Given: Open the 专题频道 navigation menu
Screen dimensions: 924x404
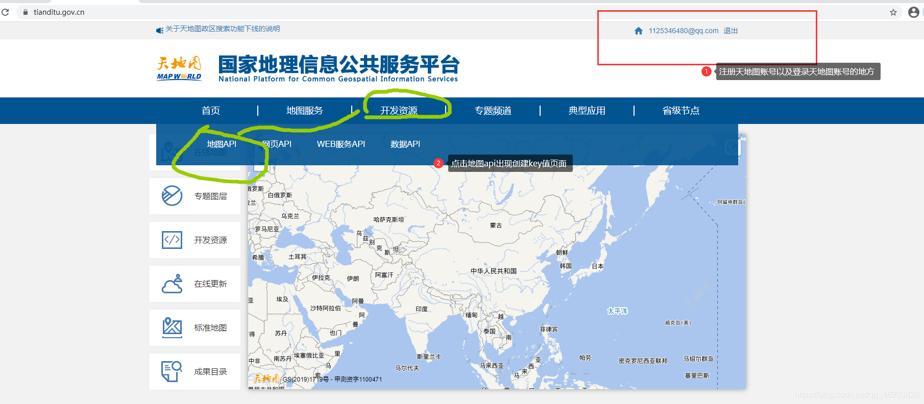Looking at the screenshot, I should [x=493, y=111].
